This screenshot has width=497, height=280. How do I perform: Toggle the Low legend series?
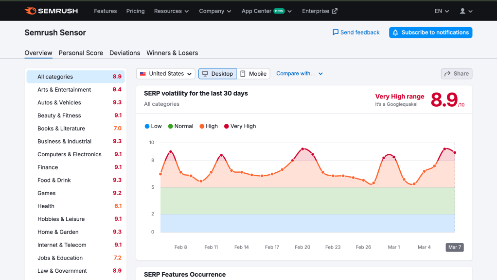point(153,126)
